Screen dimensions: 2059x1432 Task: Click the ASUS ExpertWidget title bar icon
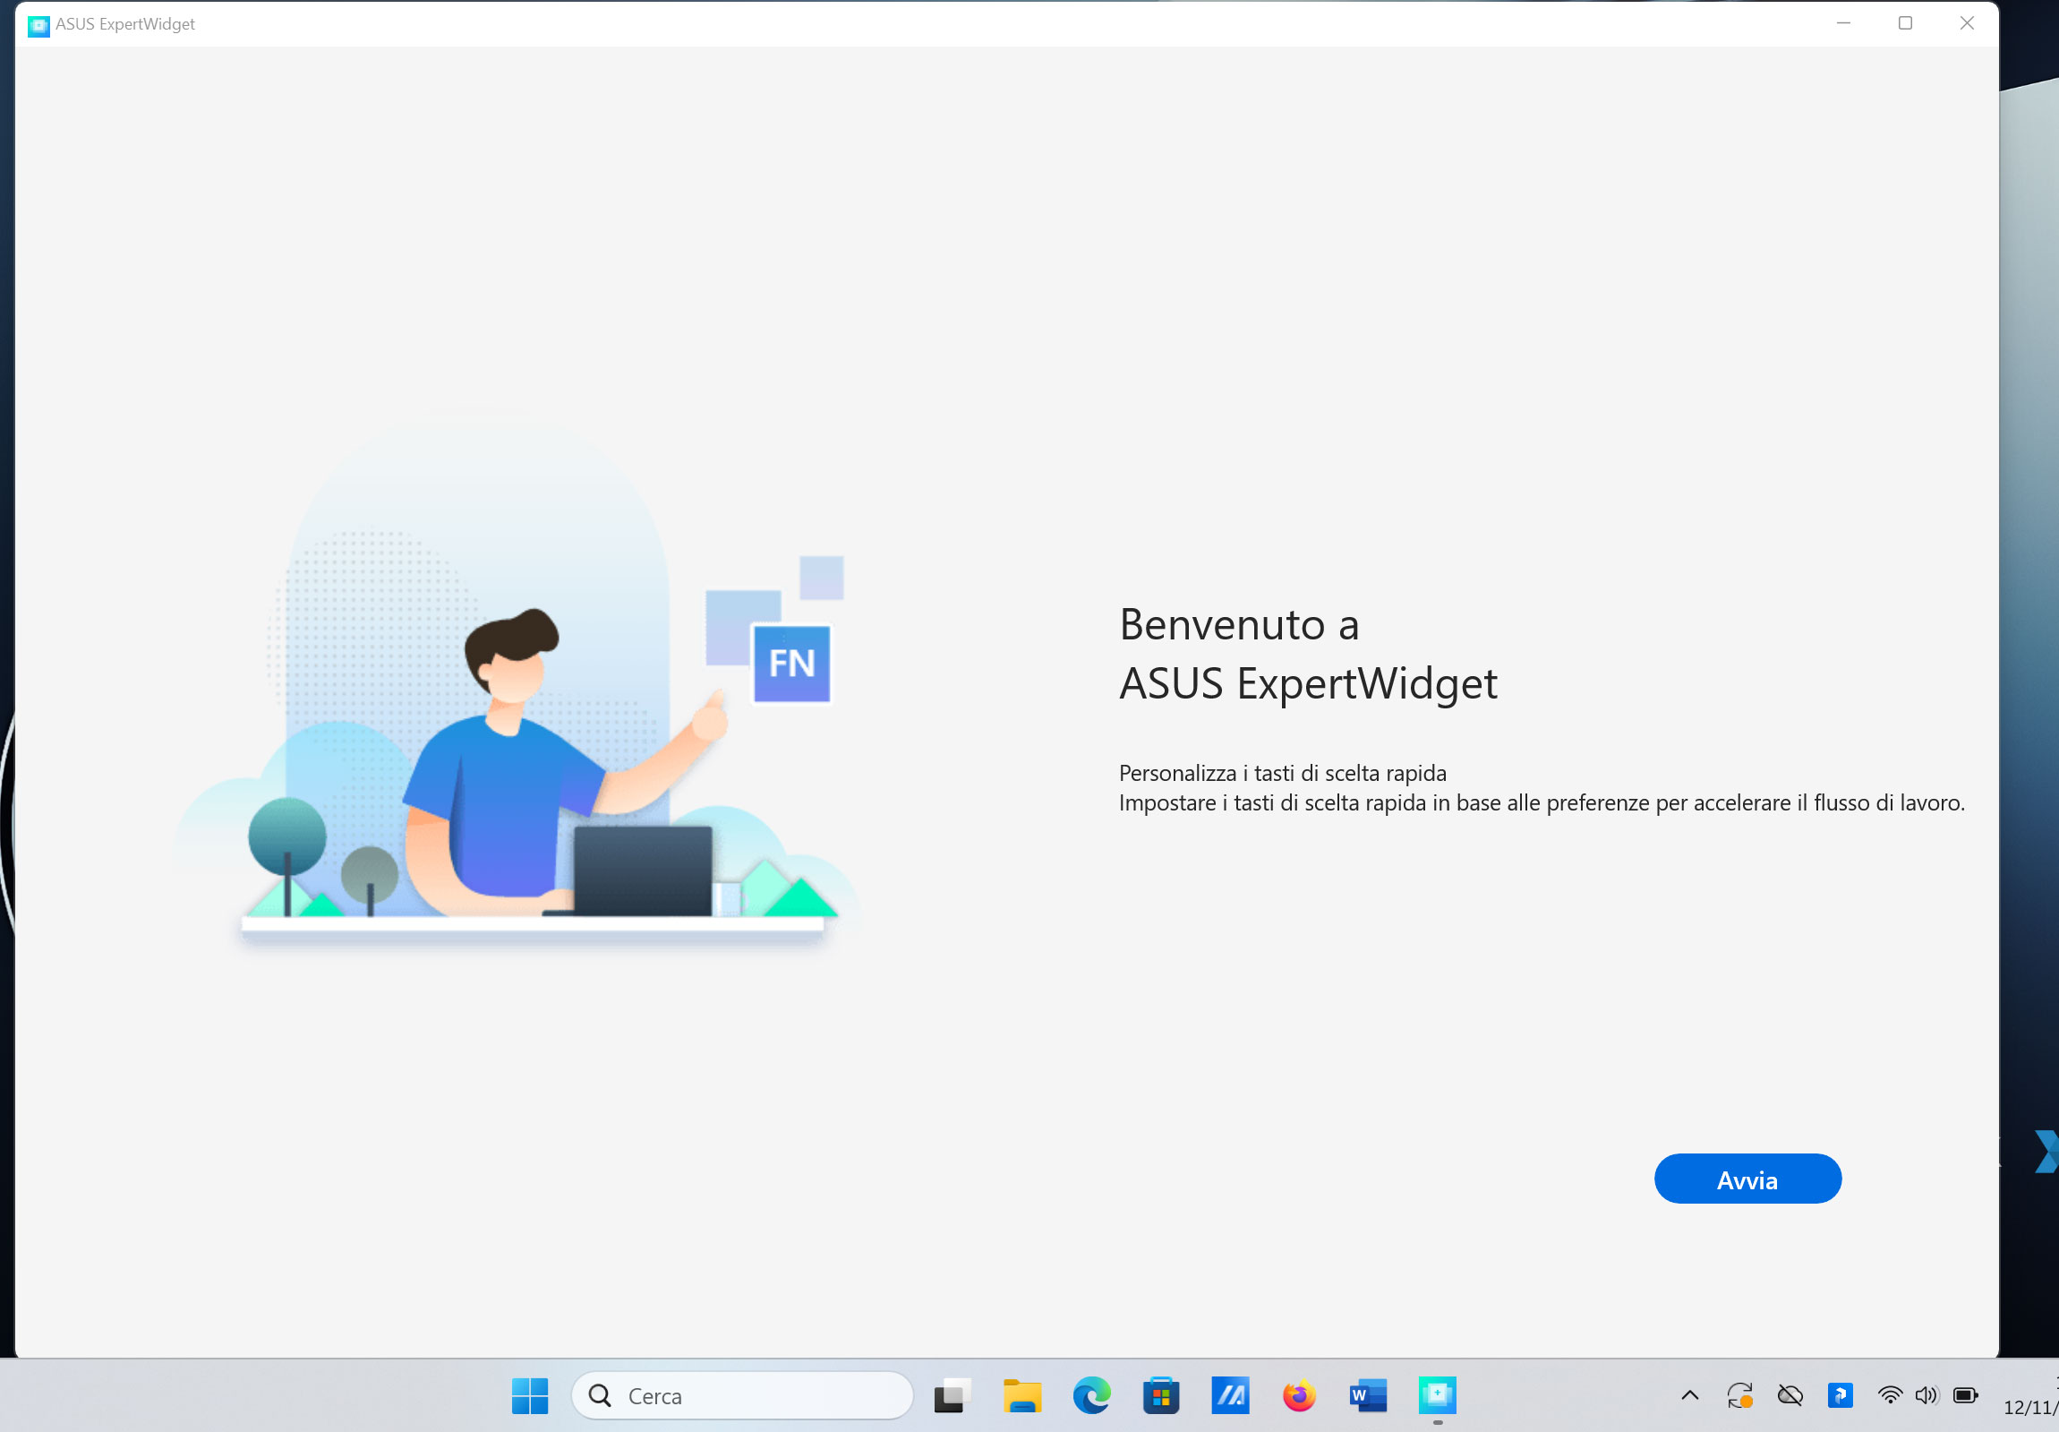point(38,25)
